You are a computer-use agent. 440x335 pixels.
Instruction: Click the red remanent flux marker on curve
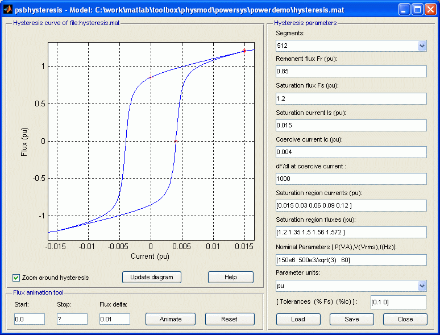pyautogui.click(x=151, y=77)
